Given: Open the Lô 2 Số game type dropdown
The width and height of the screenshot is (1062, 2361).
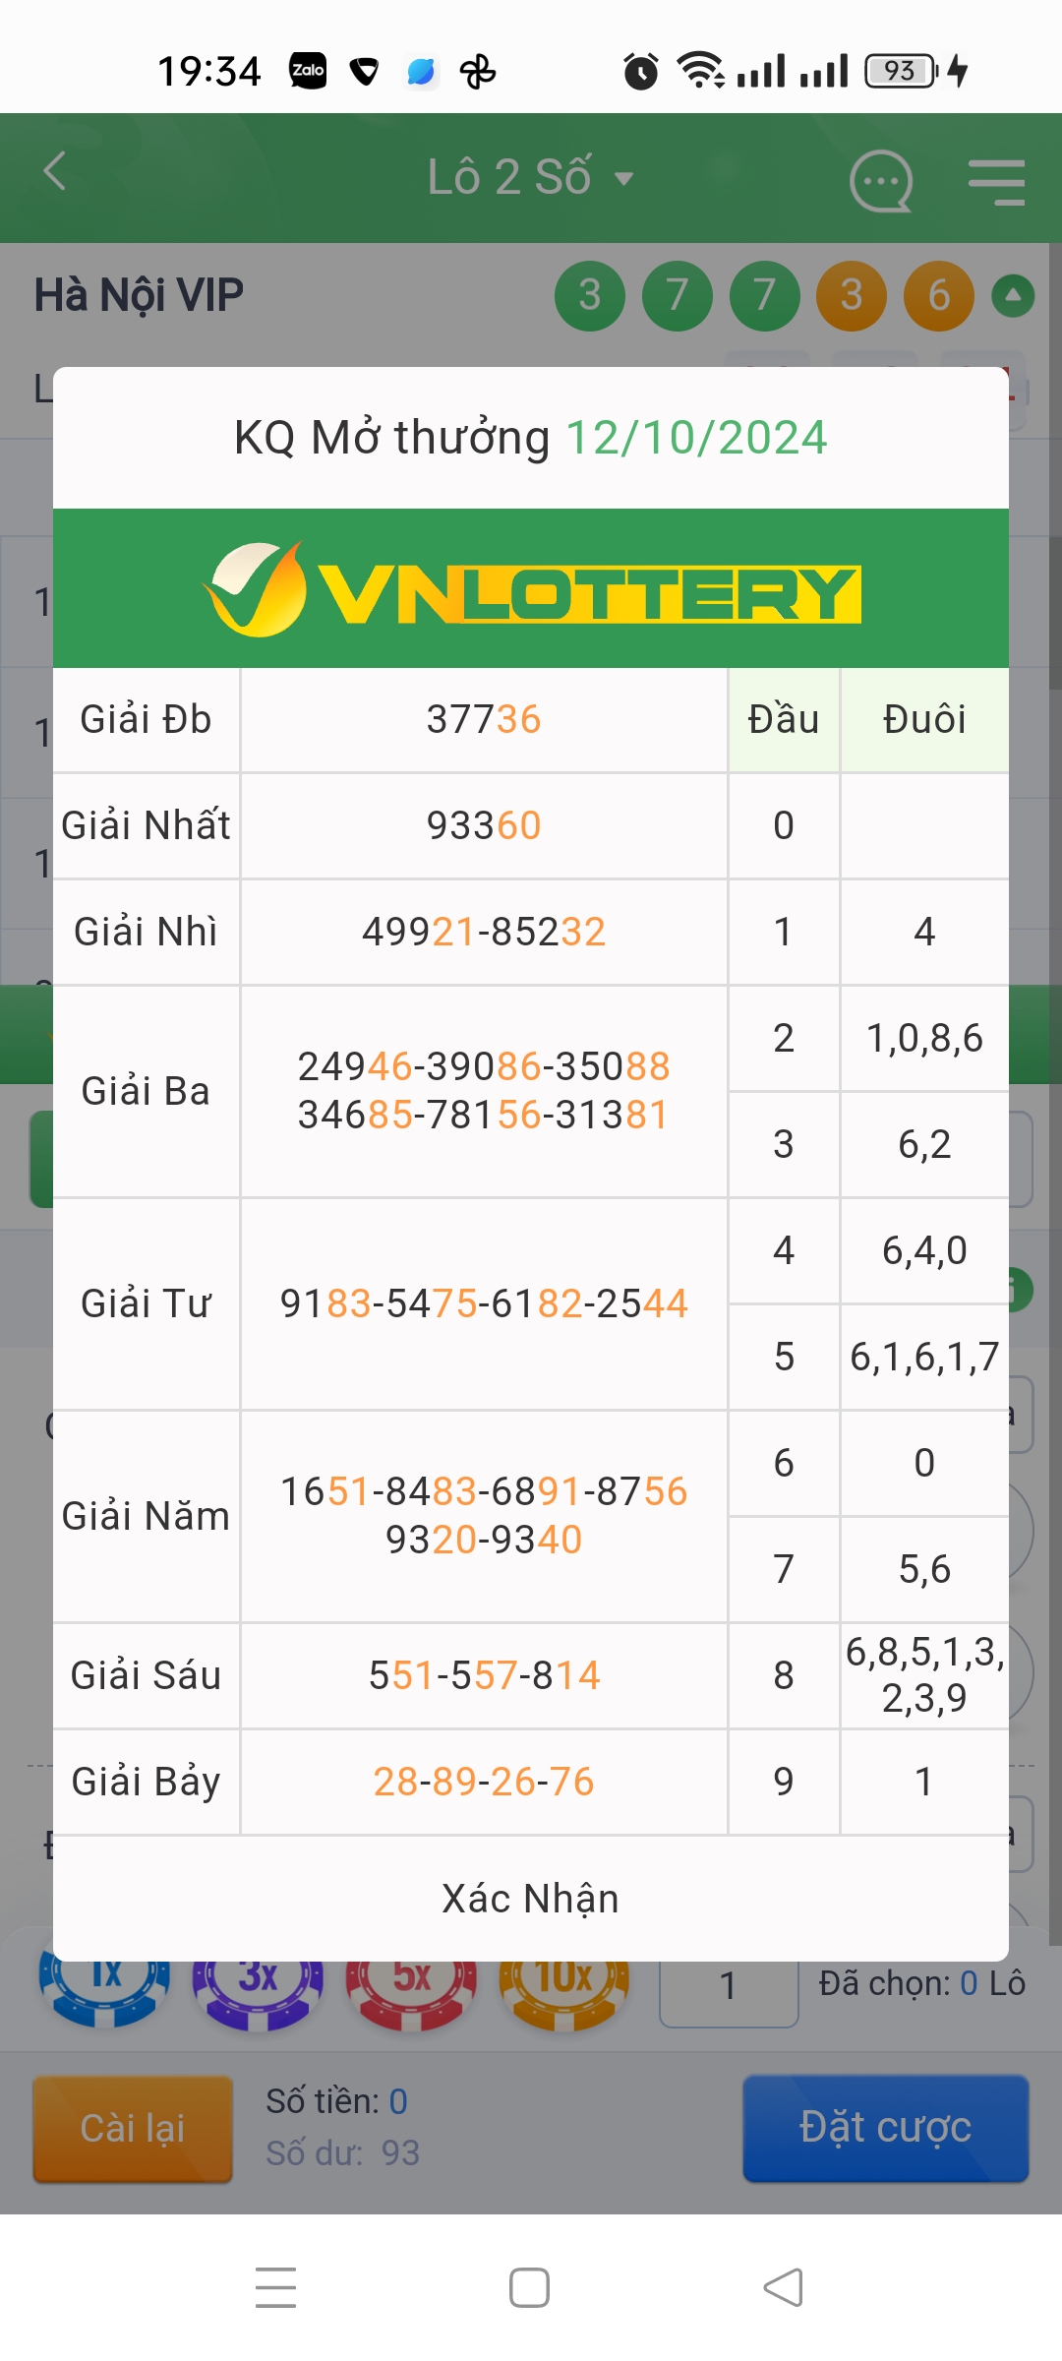Looking at the screenshot, I should pos(529,178).
